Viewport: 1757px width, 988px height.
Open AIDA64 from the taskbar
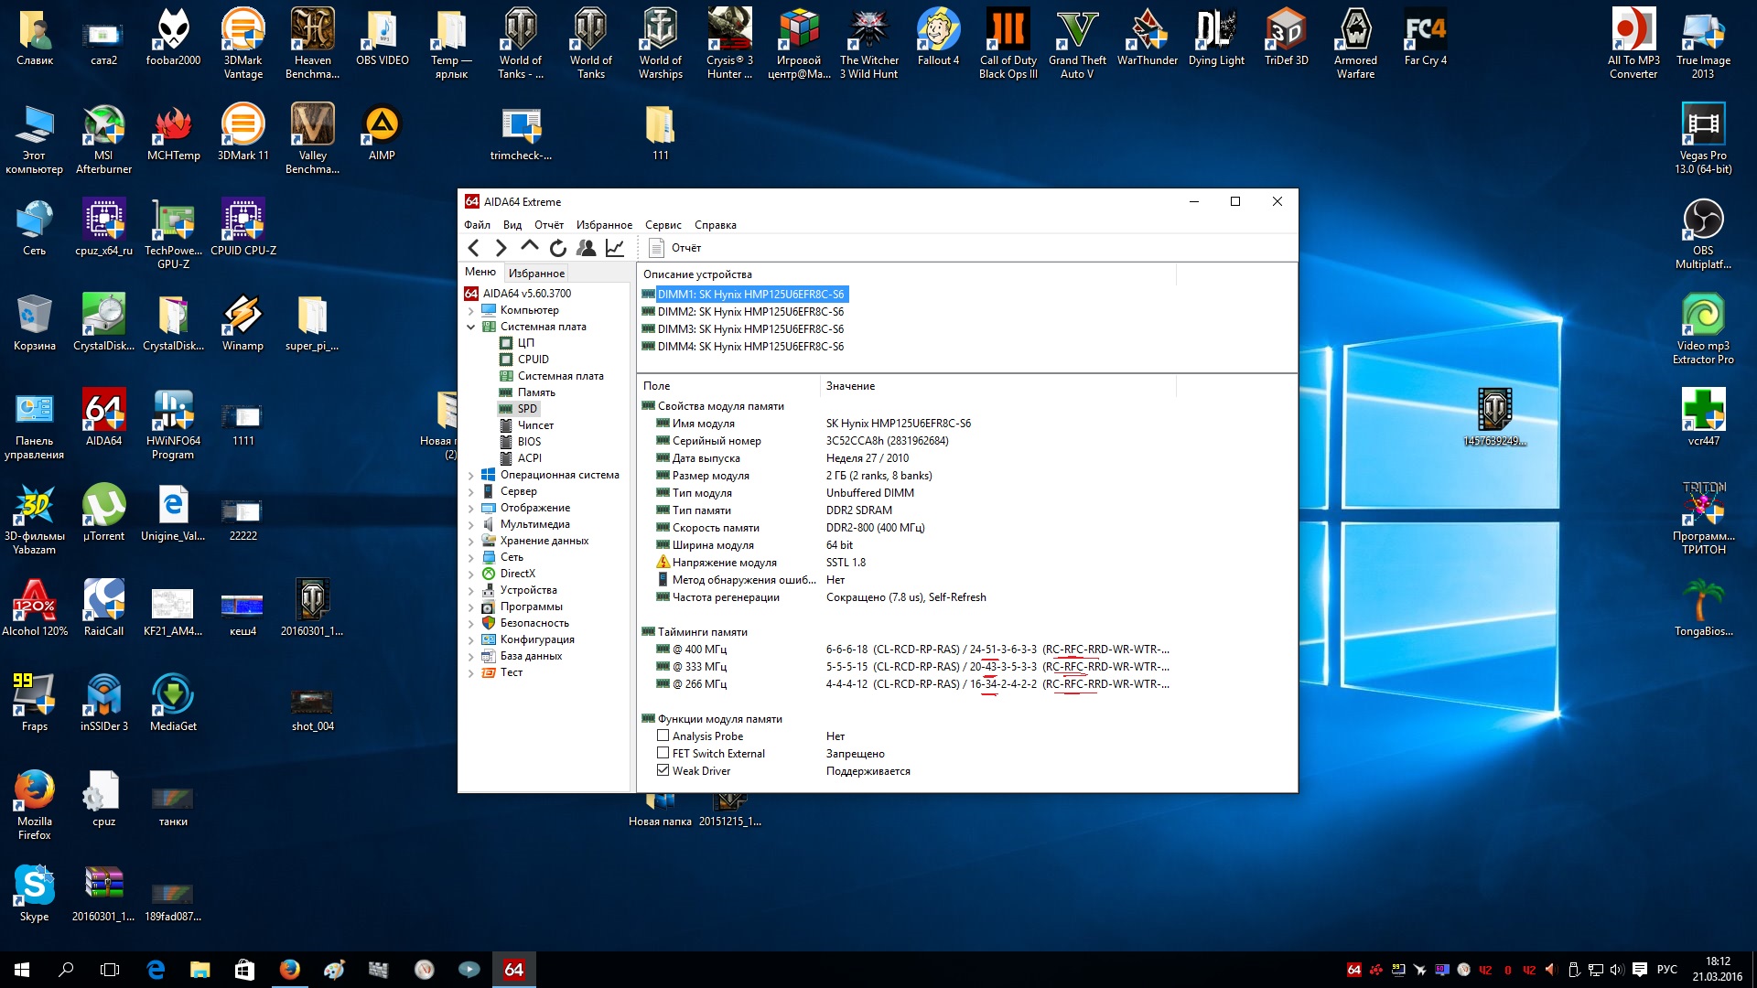[x=513, y=970]
